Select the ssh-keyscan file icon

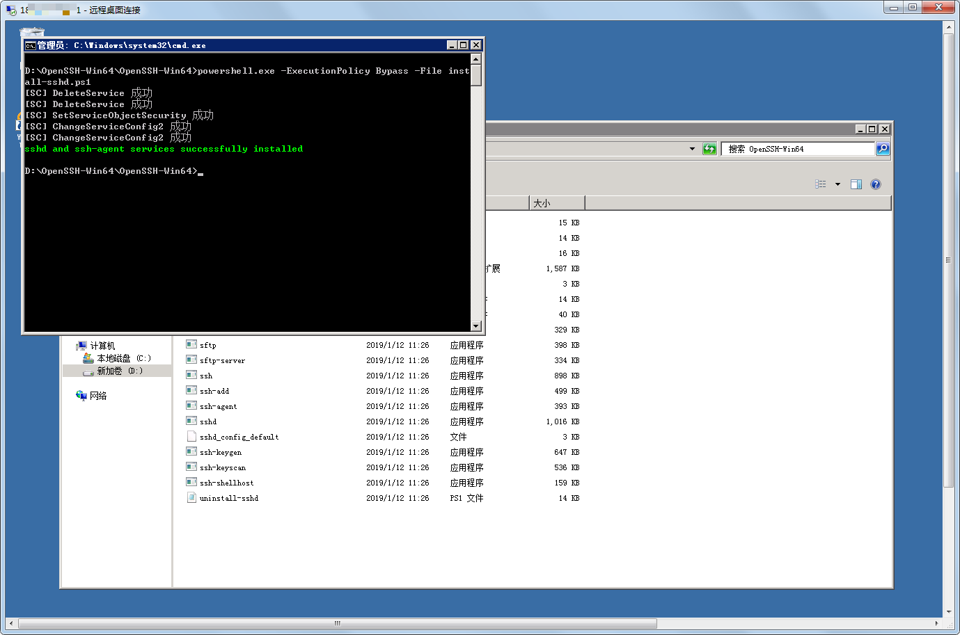click(191, 467)
